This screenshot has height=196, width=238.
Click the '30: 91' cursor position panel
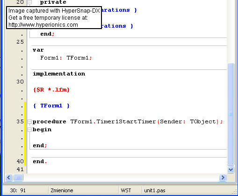click(25, 190)
